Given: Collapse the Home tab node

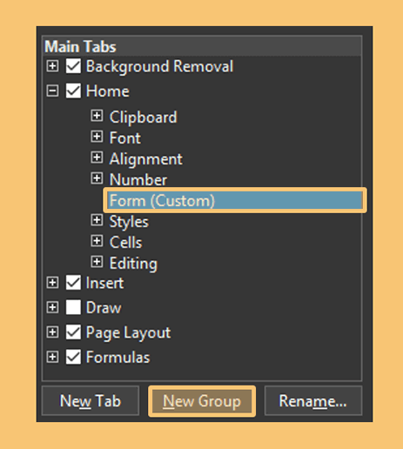Looking at the screenshot, I should point(52,91).
